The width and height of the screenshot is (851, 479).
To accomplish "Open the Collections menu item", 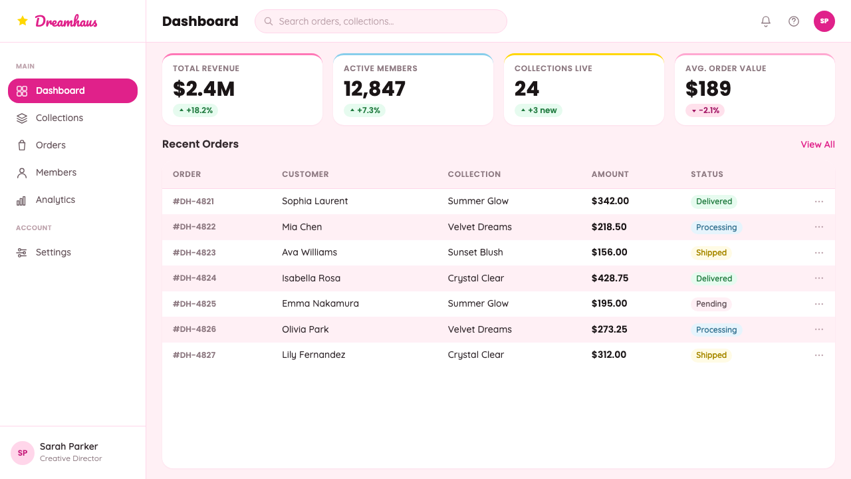I will point(72,118).
